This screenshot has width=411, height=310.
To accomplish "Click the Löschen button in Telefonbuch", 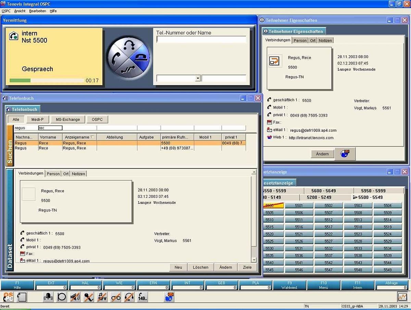I will (x=200, y=267).
